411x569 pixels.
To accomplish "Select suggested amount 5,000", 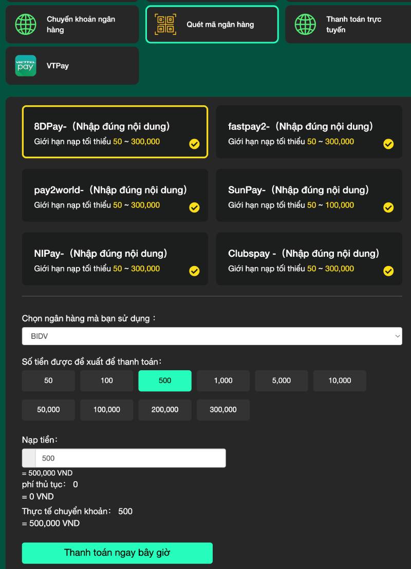I will tap(282, 381).
